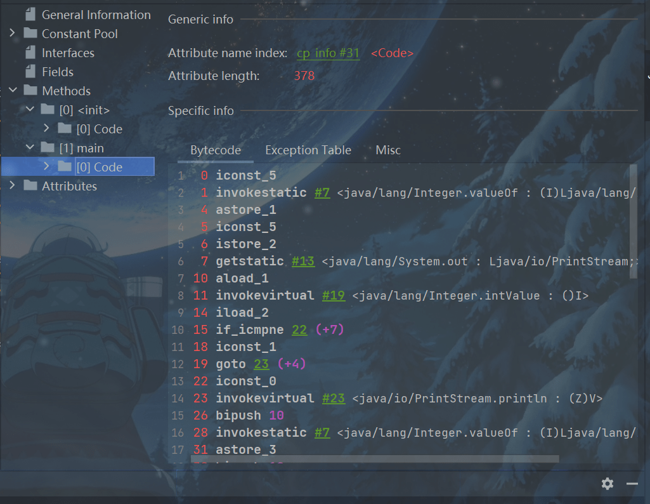This screenshot has height=504, width=650.
Task: Click the Constant Pool folder icon
Action: point(30,34)
